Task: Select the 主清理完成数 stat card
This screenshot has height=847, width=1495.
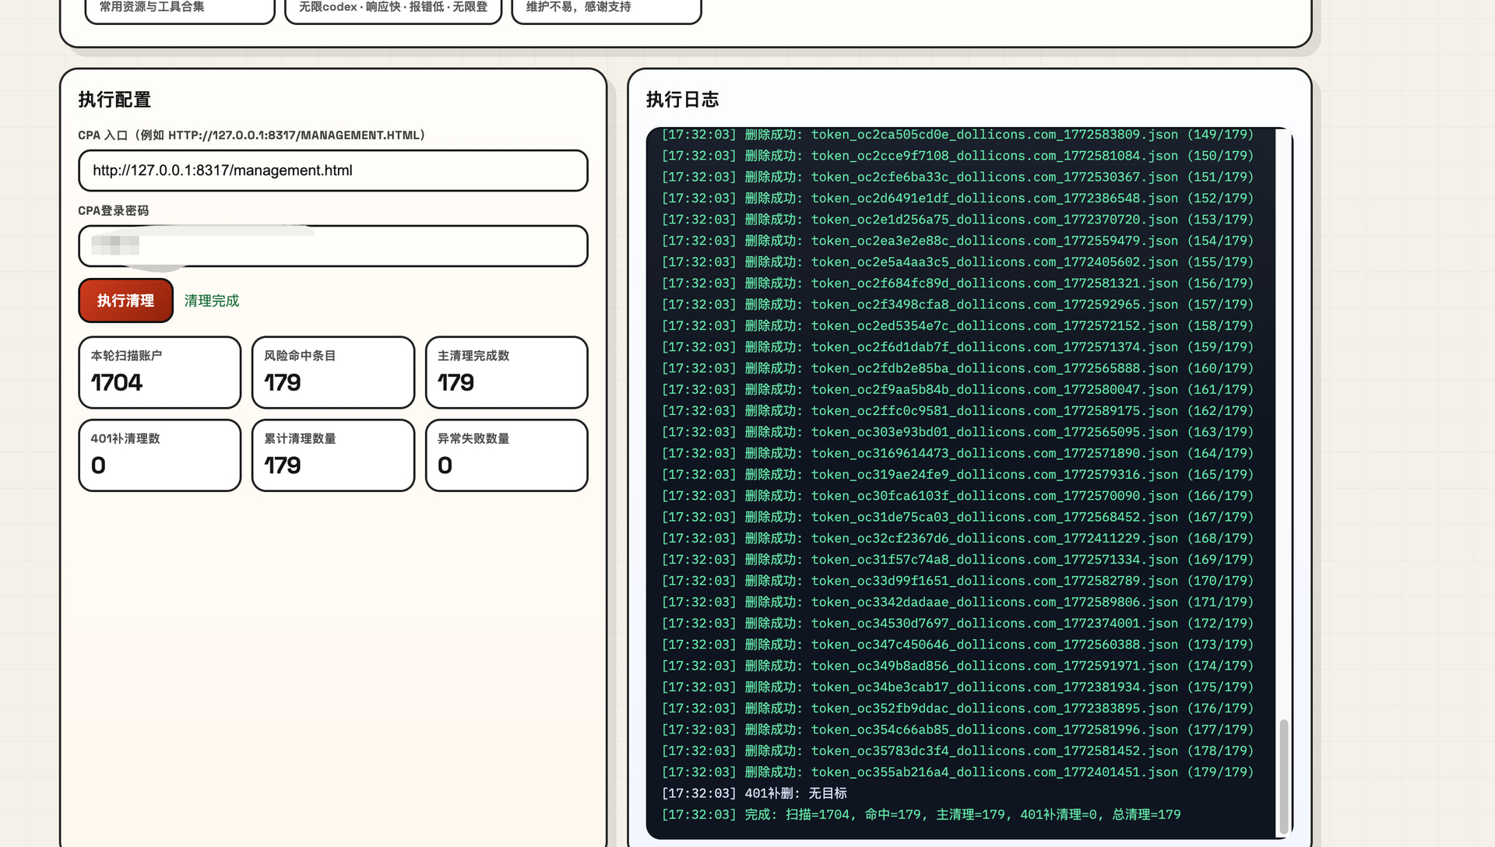Action: (507, 372)
